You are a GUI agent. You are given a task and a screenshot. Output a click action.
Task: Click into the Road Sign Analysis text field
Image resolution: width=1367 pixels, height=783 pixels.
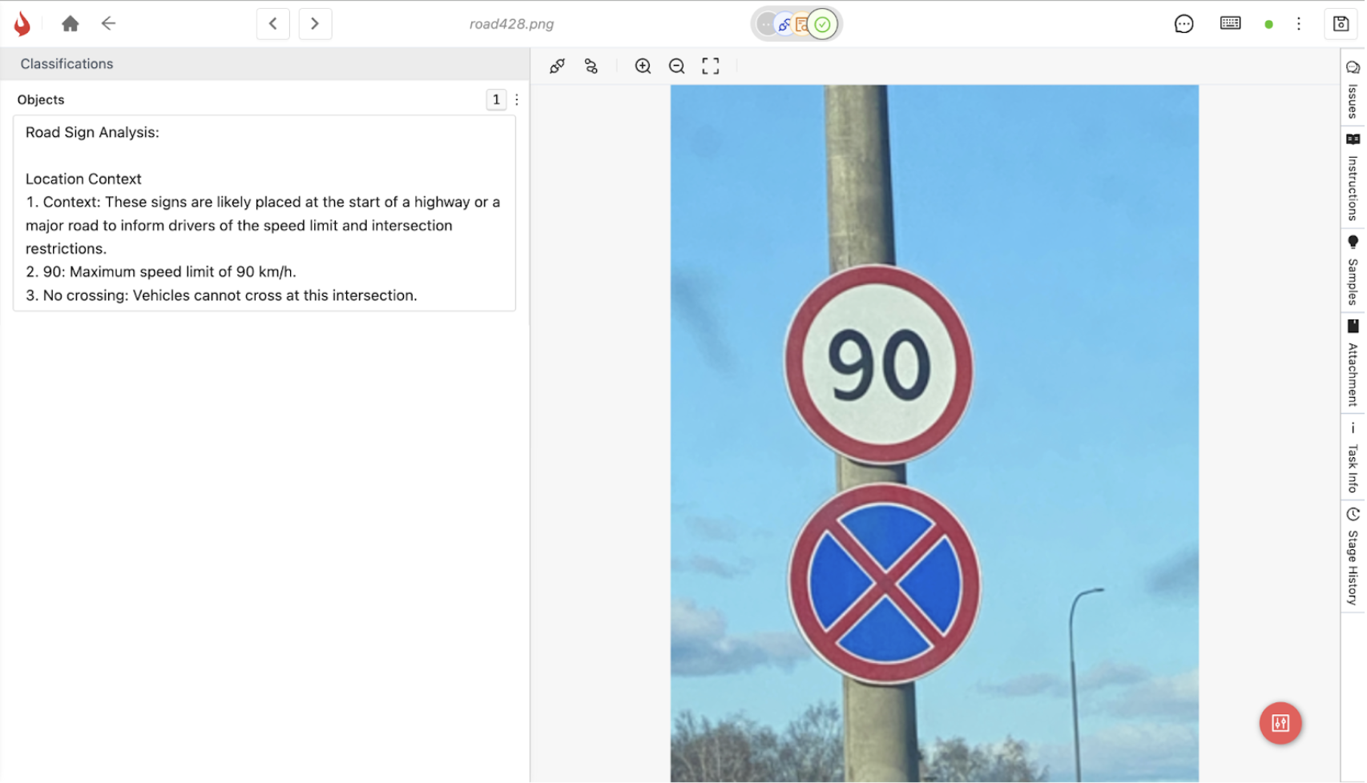[264, 214]
